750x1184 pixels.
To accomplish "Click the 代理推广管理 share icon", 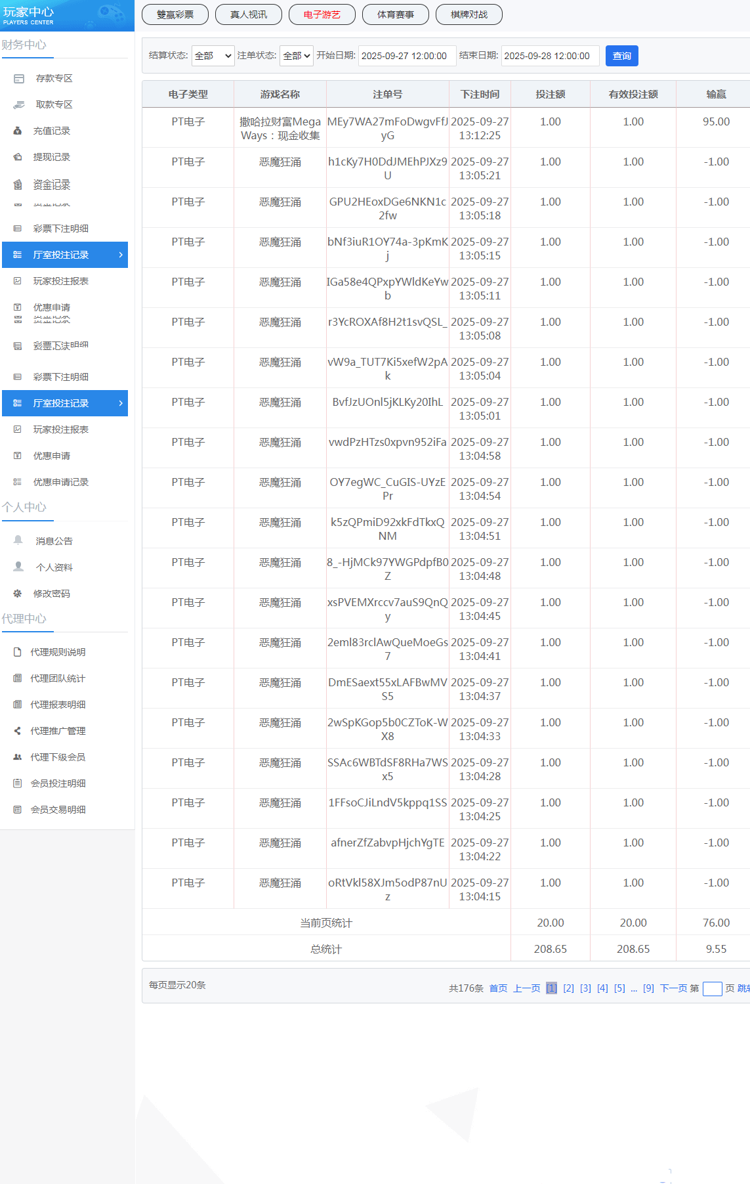I will tap(18, 731).
